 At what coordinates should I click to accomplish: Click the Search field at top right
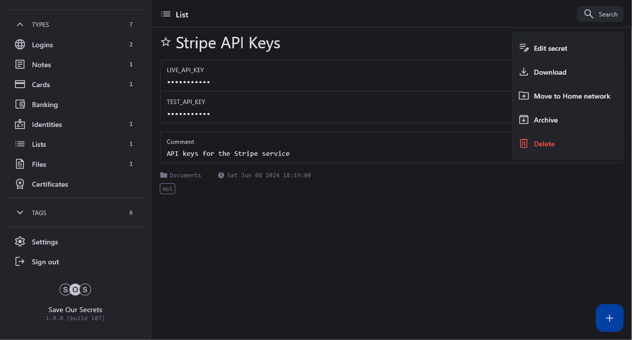tap(601, 14)
